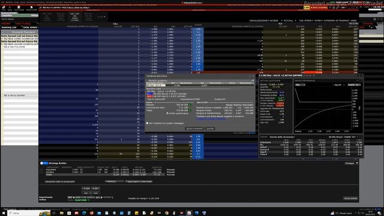Click the PROFILO button in the Strategy Builder

(x=114, y=181)
